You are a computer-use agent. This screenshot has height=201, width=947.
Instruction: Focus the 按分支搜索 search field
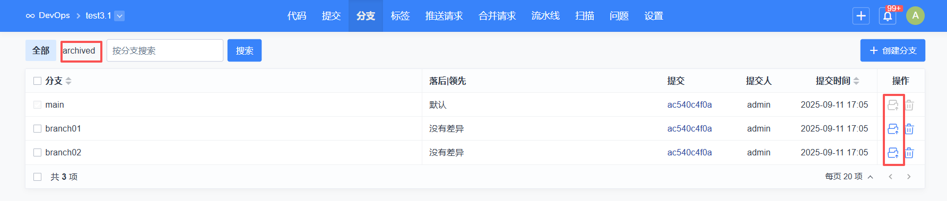[165, 50]
